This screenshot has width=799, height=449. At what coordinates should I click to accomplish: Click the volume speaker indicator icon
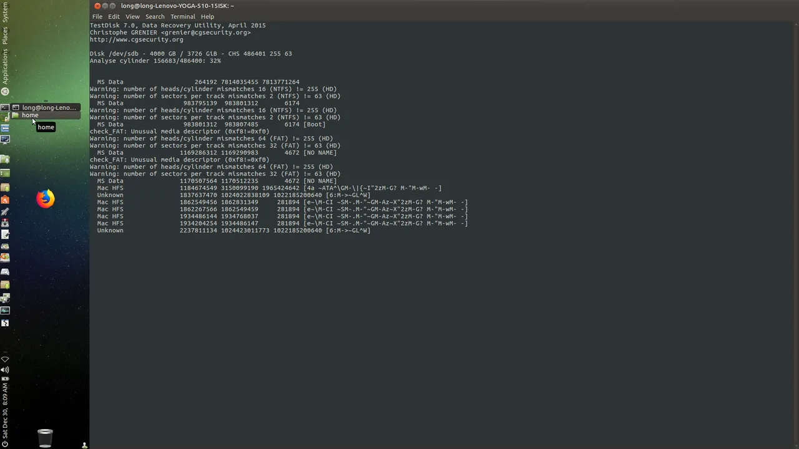[x=5, y=370]
